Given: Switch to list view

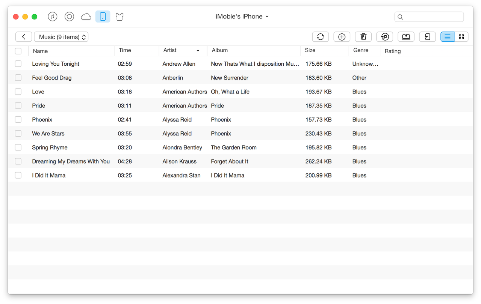Looking at the screenshot, I should (x=448, y=37).
